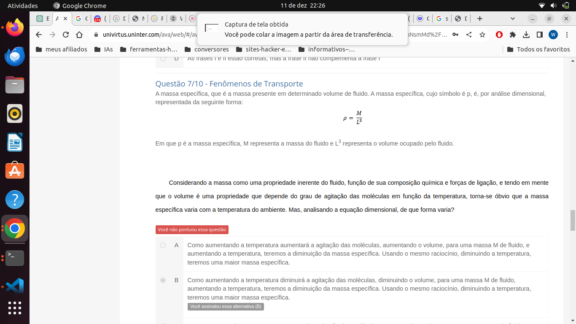Open Terminal from the dock

[x=15, y=258]
